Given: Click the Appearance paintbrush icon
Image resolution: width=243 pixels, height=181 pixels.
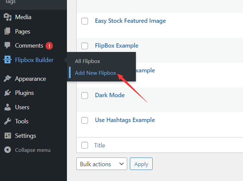Looking at the screenshot, I should click(x=7, y=78).
